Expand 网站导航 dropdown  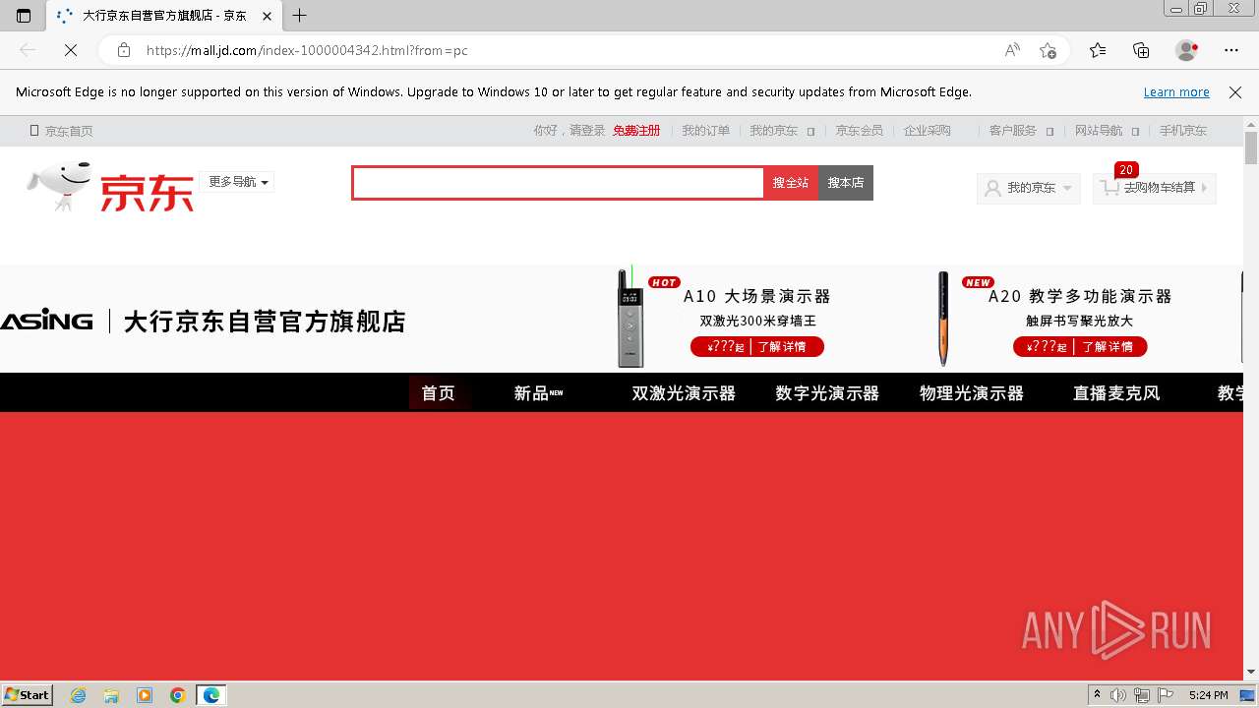click(1107, 131)
